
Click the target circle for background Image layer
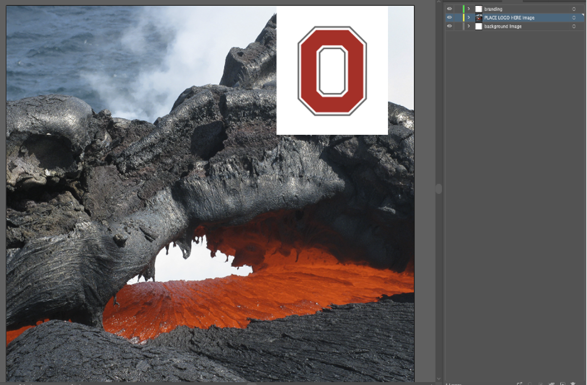pos(574,26)
